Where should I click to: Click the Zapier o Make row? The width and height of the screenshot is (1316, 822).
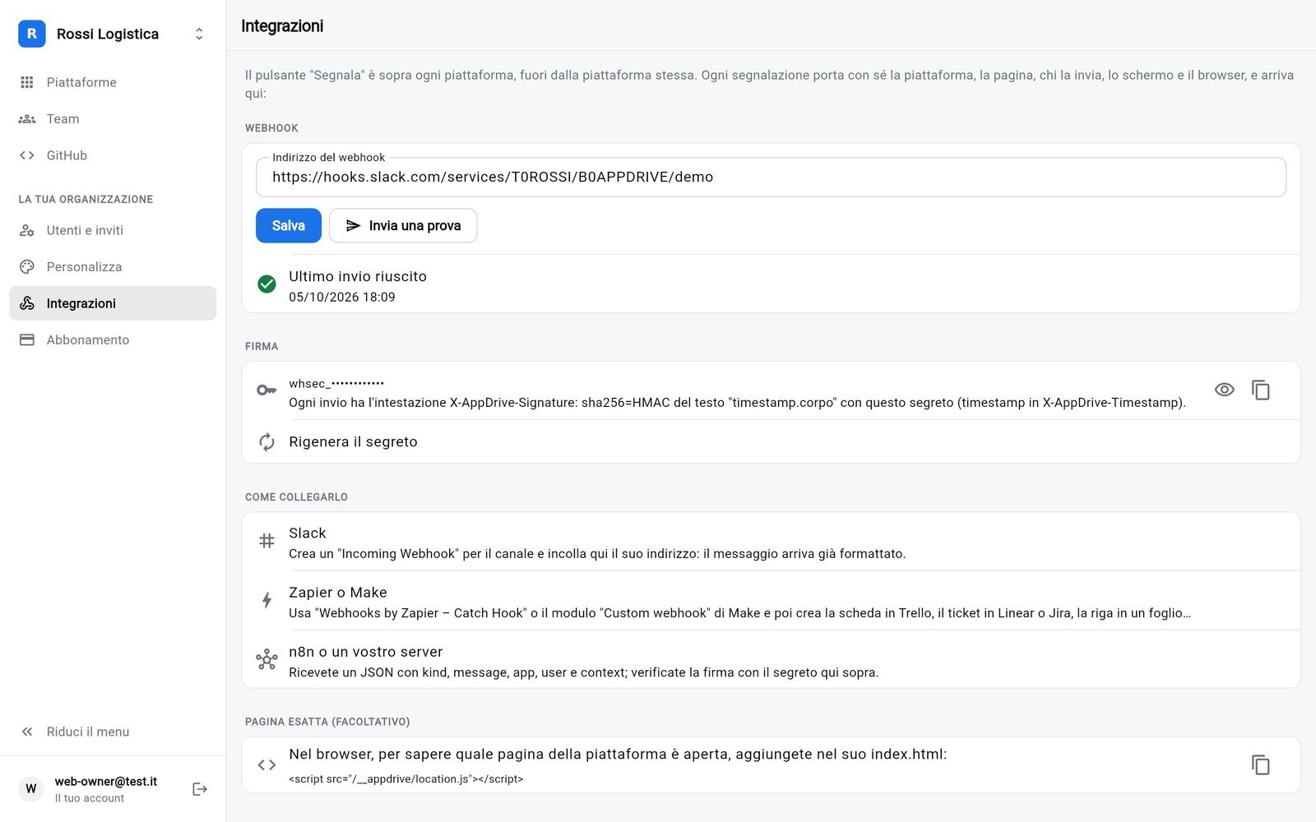pos(771,601)
